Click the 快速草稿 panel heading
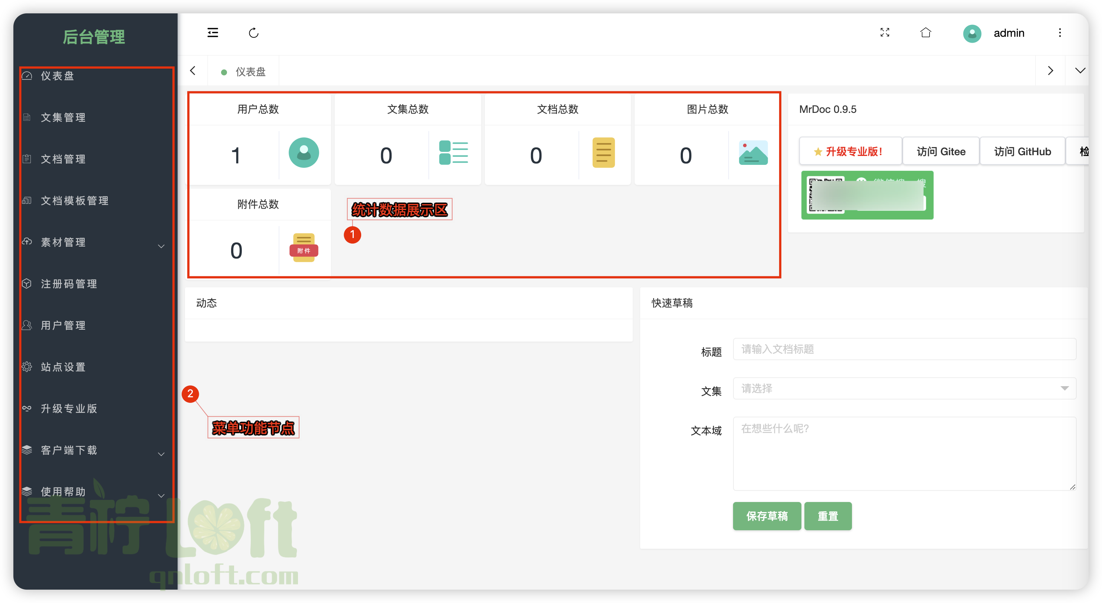The height and width of the screenshot is (603, 1102). coord(672,303)
